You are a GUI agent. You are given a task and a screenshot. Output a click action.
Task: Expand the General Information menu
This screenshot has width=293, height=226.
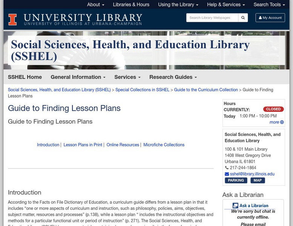click(x=78, y=77)
